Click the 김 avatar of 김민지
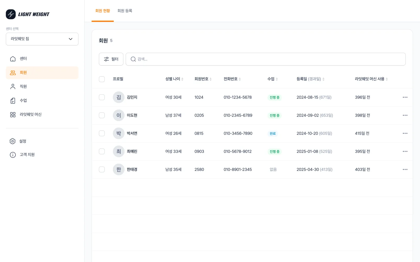 pos(119,97)
